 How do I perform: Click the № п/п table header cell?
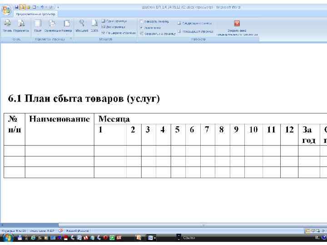(x=15, y=129)
